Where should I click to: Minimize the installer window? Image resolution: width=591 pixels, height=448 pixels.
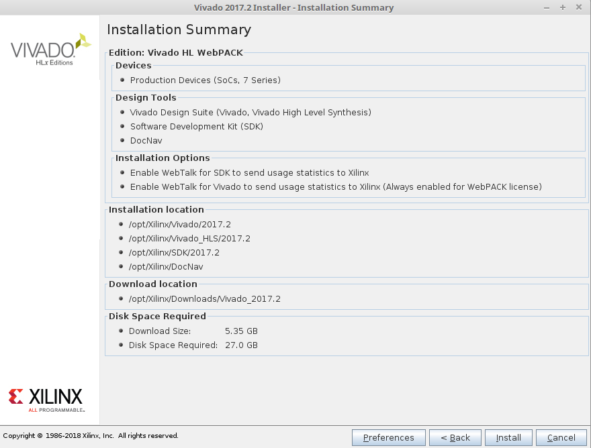click(x=547, y=7)
